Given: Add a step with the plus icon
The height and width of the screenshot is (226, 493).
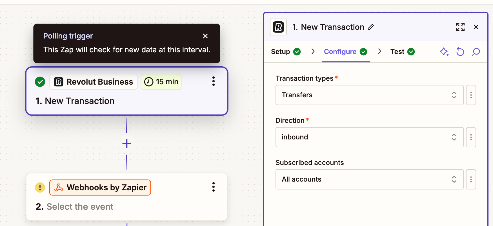Looking at the screenshot, I should 127,144.
